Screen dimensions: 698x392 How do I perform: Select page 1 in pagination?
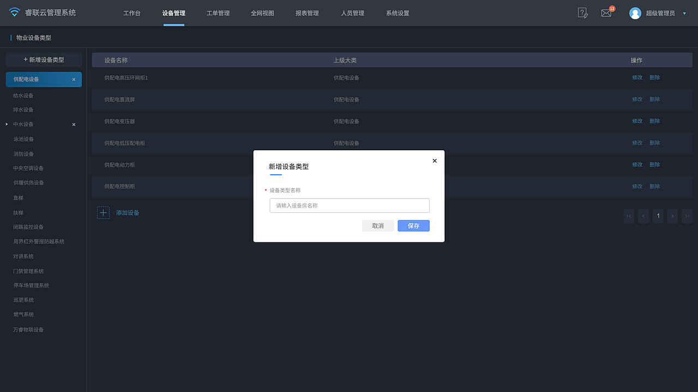pos(658,216)
